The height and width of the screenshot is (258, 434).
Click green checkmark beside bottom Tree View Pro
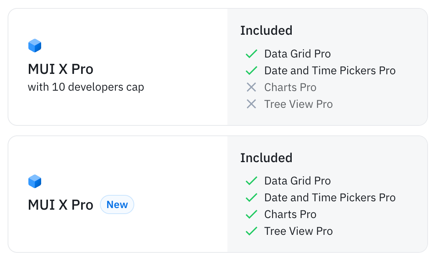pyautogui.click(x=251, y=231)
